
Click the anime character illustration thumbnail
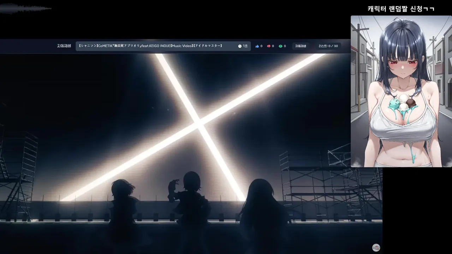click(401, 91)
